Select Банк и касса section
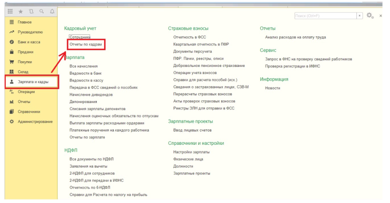390x203 pixels. coord(29,42)
